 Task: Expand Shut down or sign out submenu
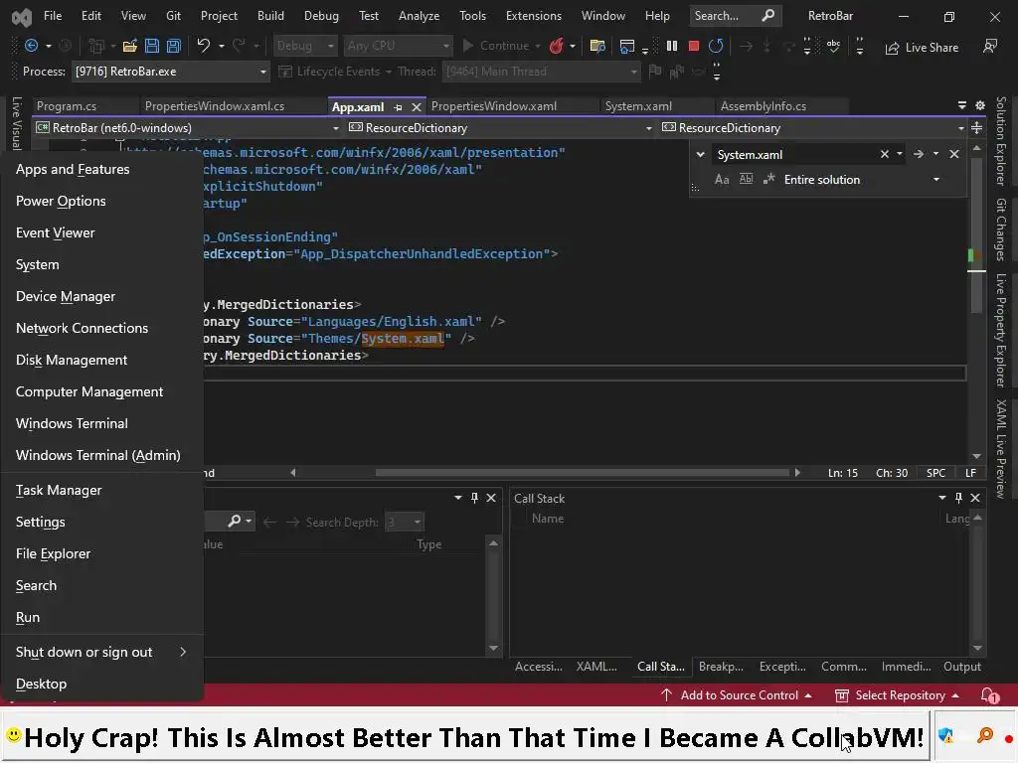click(x=102, y=652)
